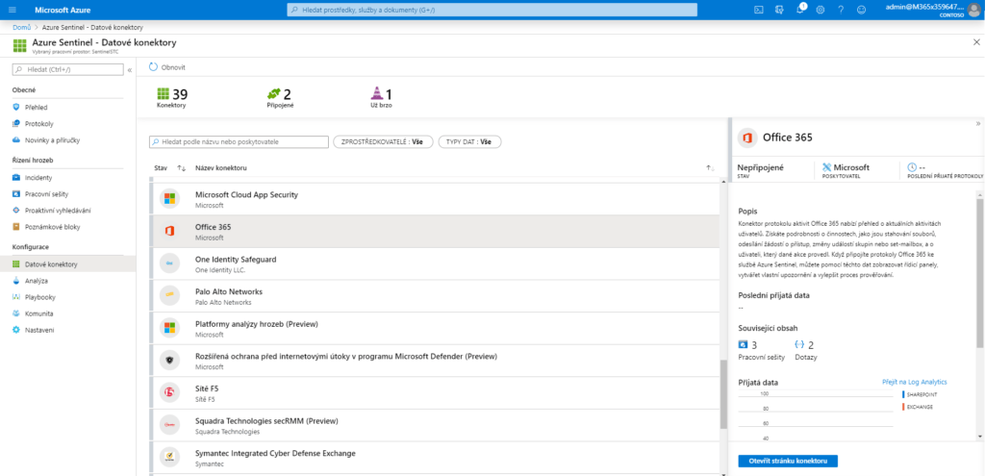Sort by Název konektoru column arrow
985x476 pixels.
point(709,167)
